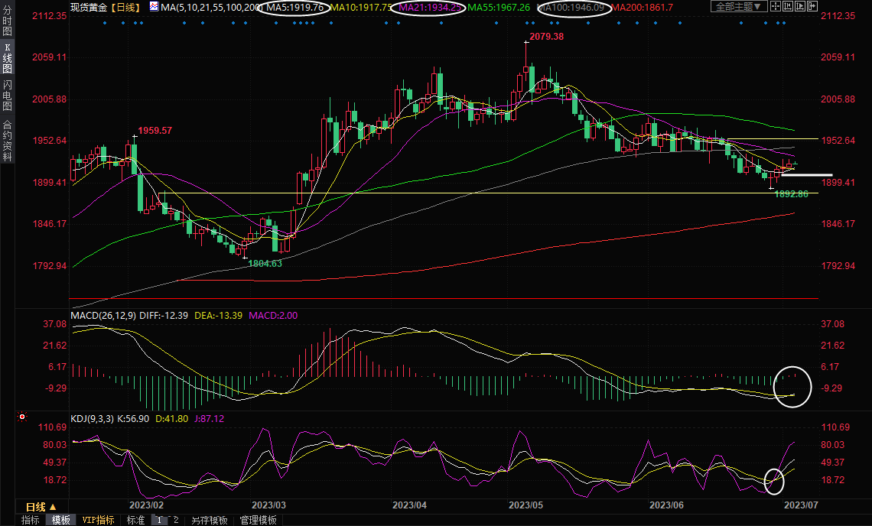The image size is (872, 526).
Task: Click the first layout icon after theme dropdown
Action: [x=776, y=7]
